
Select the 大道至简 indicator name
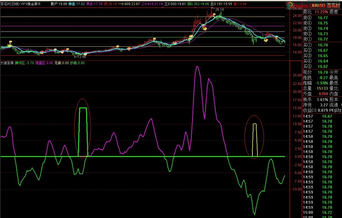tap(7, 63)
